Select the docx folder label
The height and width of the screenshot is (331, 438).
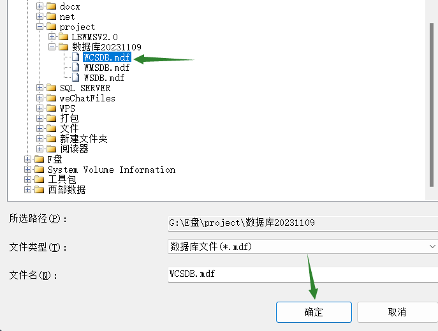[70, 6]
